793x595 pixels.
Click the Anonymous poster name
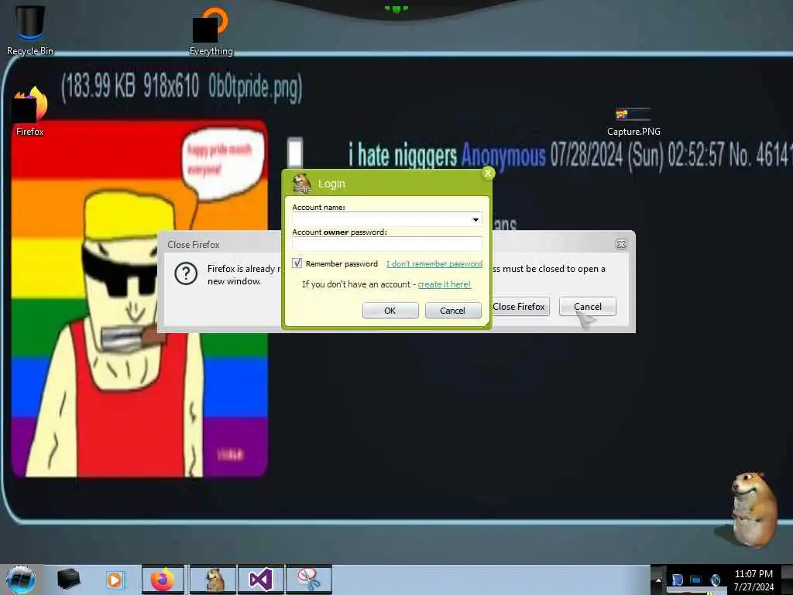503,155
